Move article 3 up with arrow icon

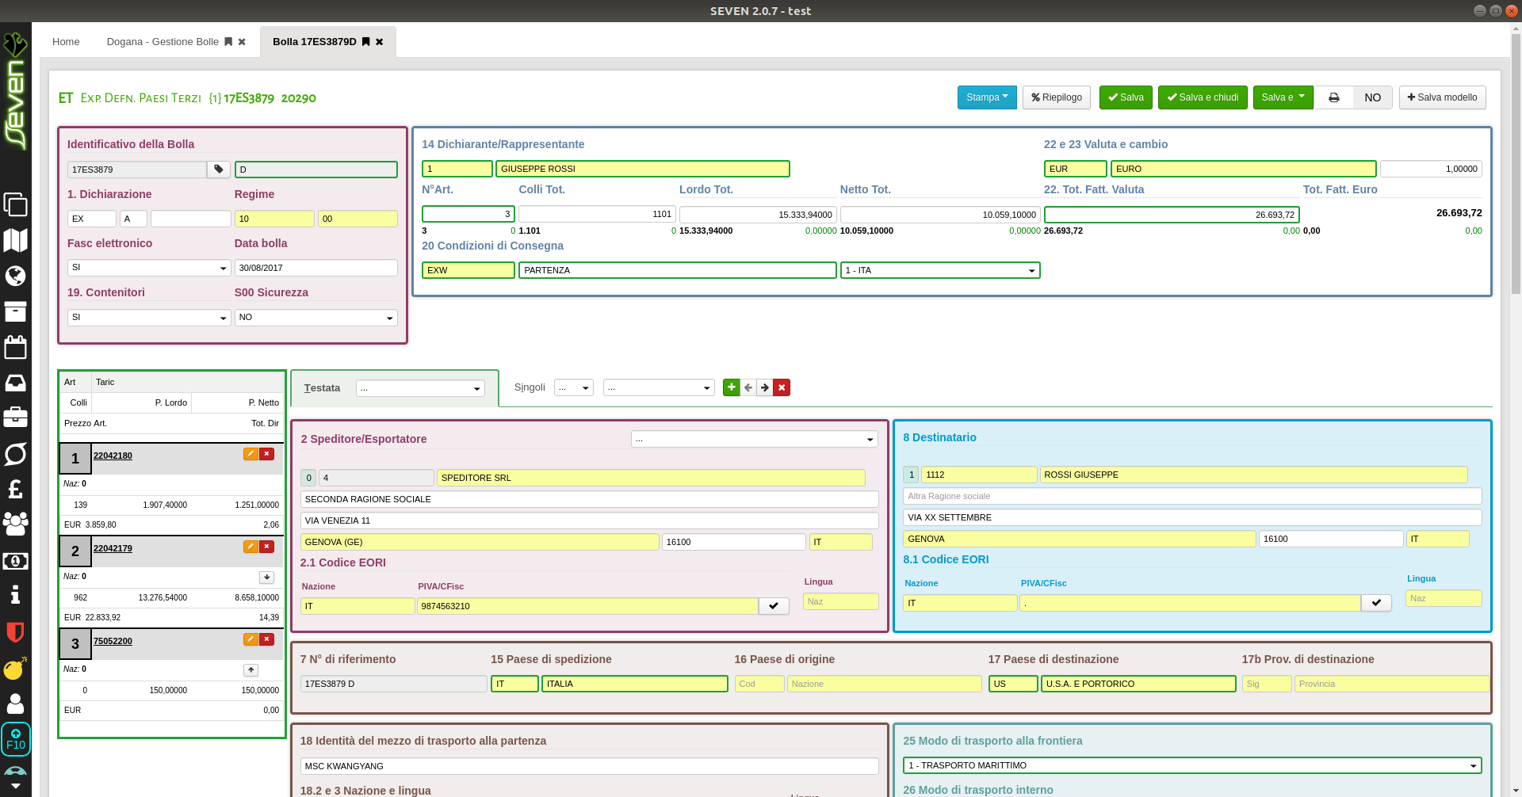(250, 670)
